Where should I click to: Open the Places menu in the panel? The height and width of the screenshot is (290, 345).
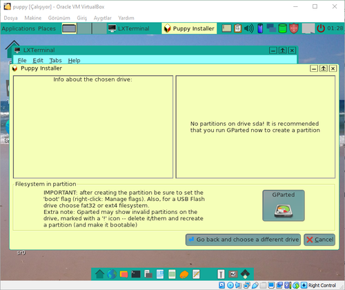coord(47,28)
